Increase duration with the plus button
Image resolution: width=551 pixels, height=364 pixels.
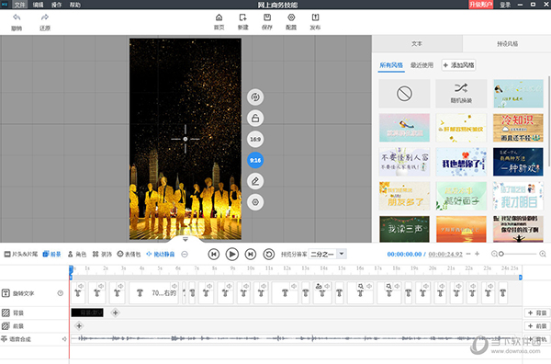coord(477,254)
